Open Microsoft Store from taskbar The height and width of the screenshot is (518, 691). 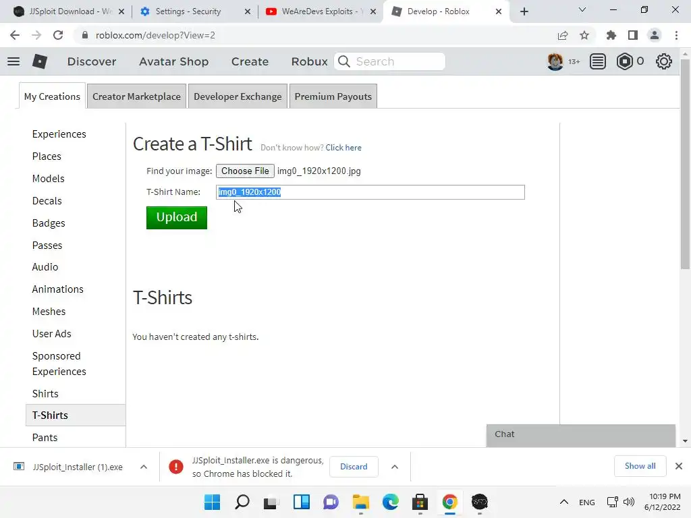420,502
